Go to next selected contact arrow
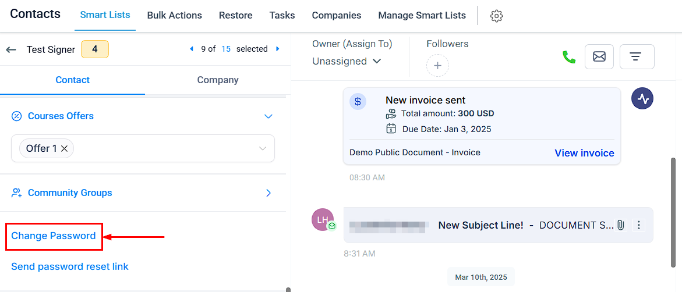Viewport: 682px width, 292px height. pyautogui.click(x=277, y=49)
